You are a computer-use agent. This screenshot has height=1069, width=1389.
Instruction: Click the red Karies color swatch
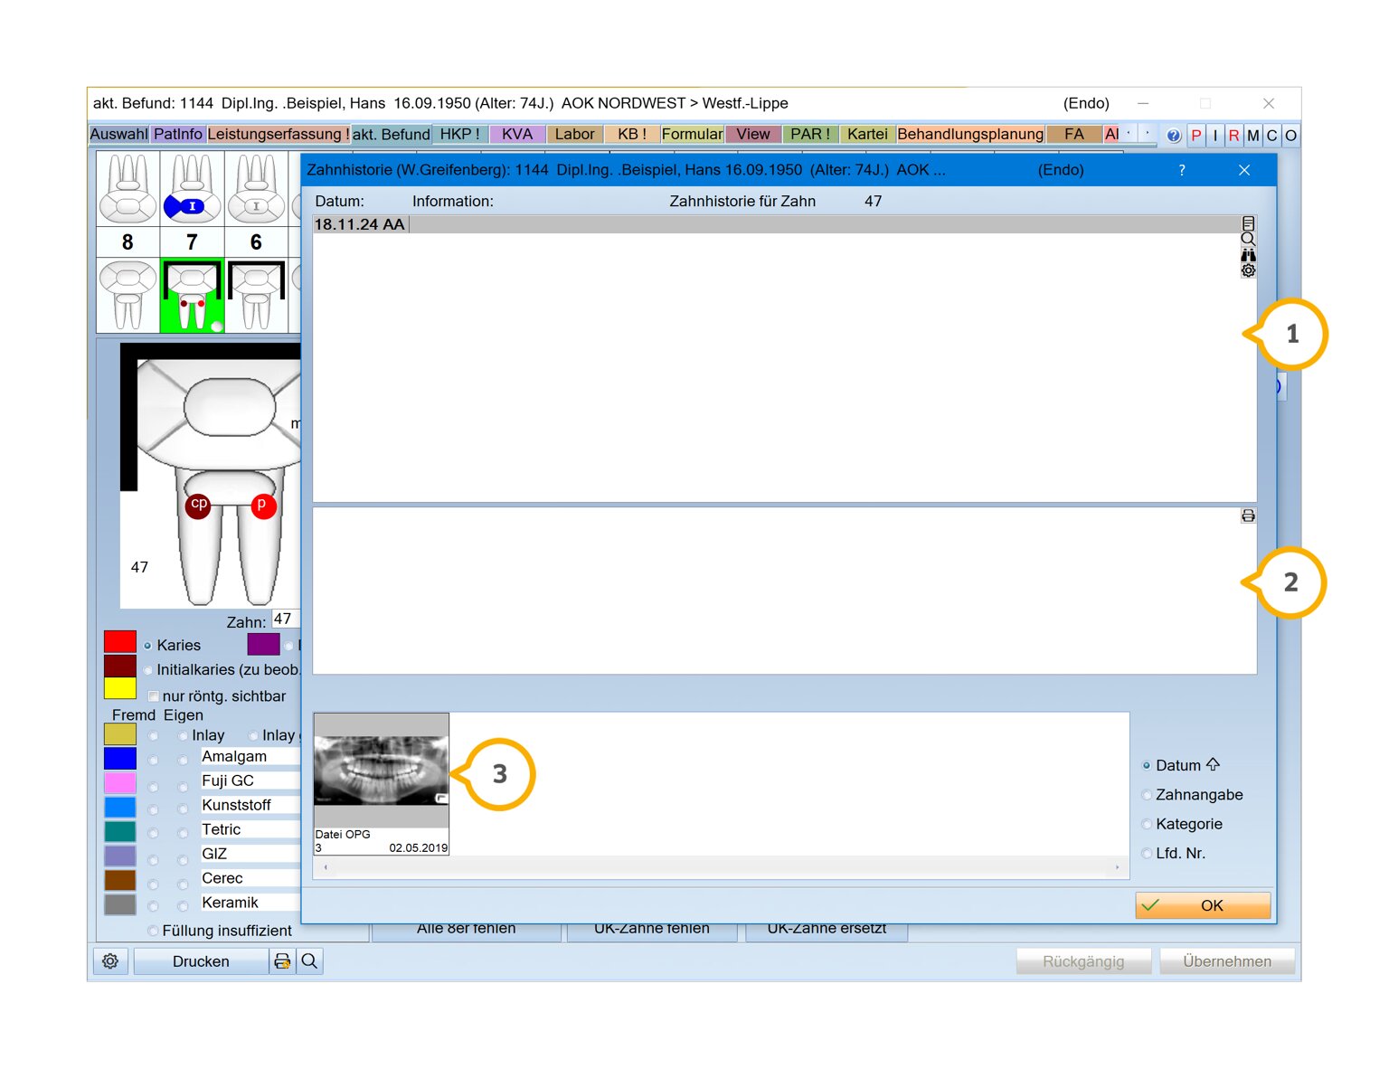pos(120,642)
